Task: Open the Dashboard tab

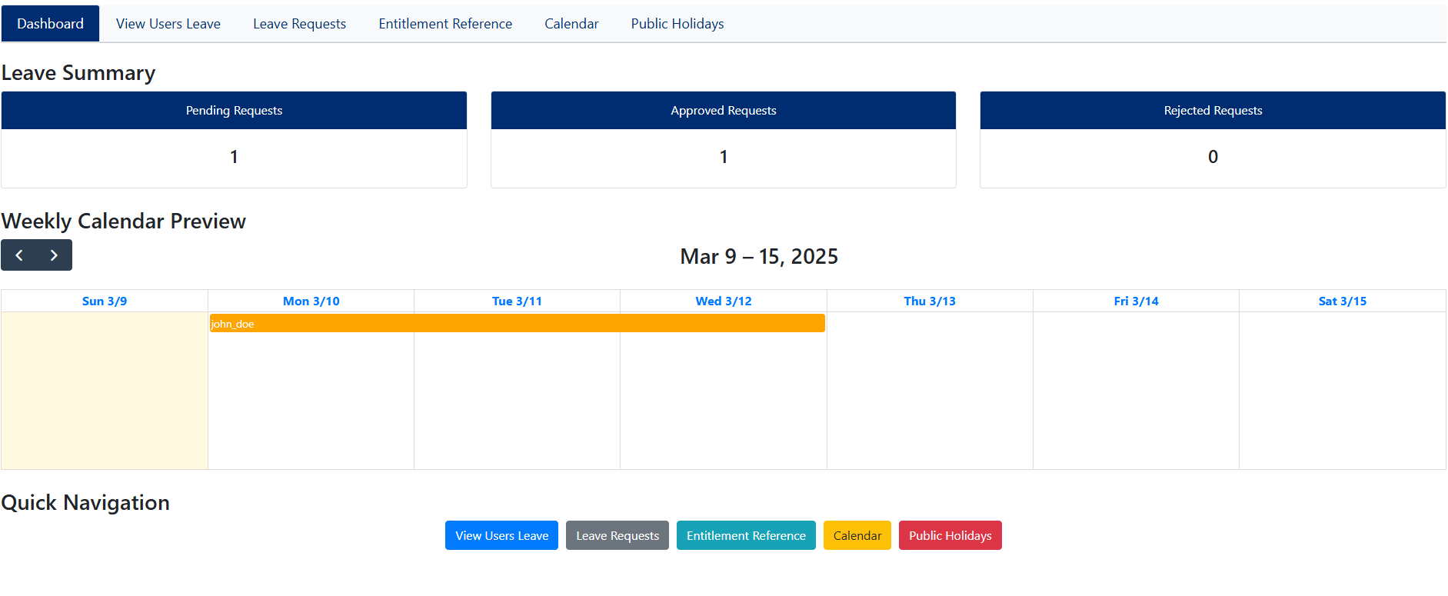Action: (50, 24)
